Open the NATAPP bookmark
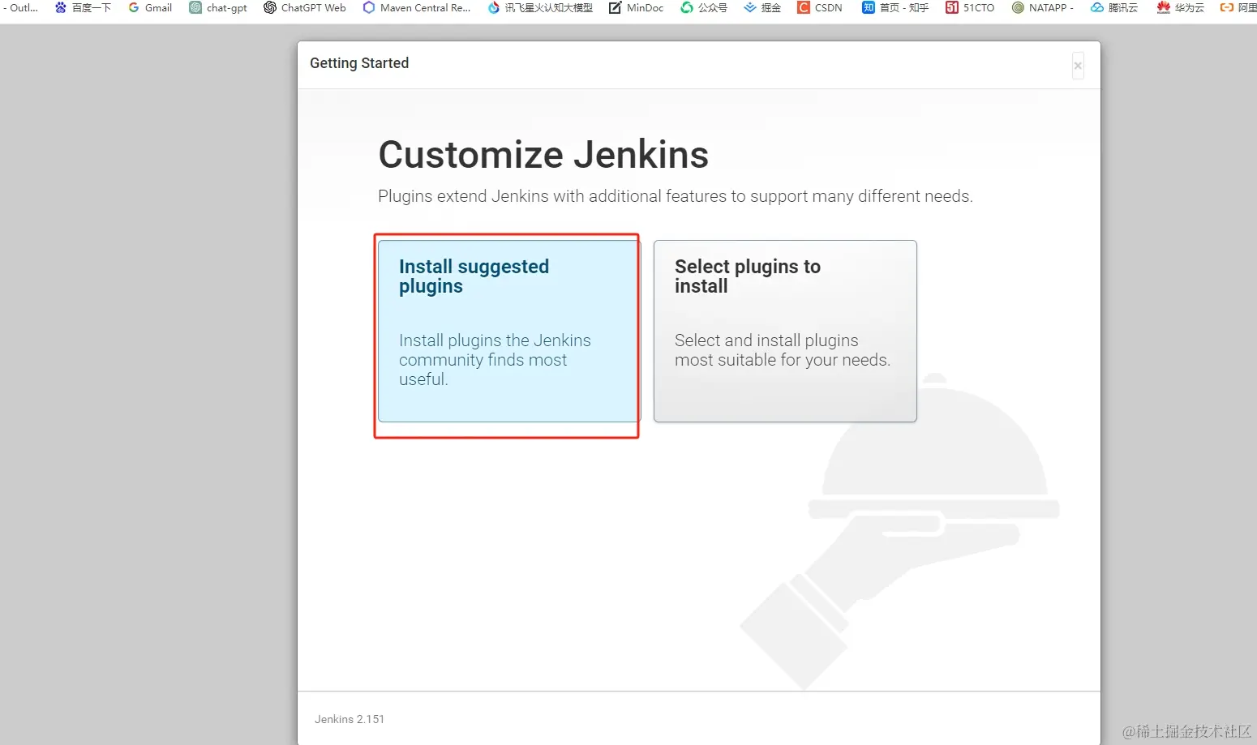The height and width of the screenshot is (745, 1257). click(1043, 7)
